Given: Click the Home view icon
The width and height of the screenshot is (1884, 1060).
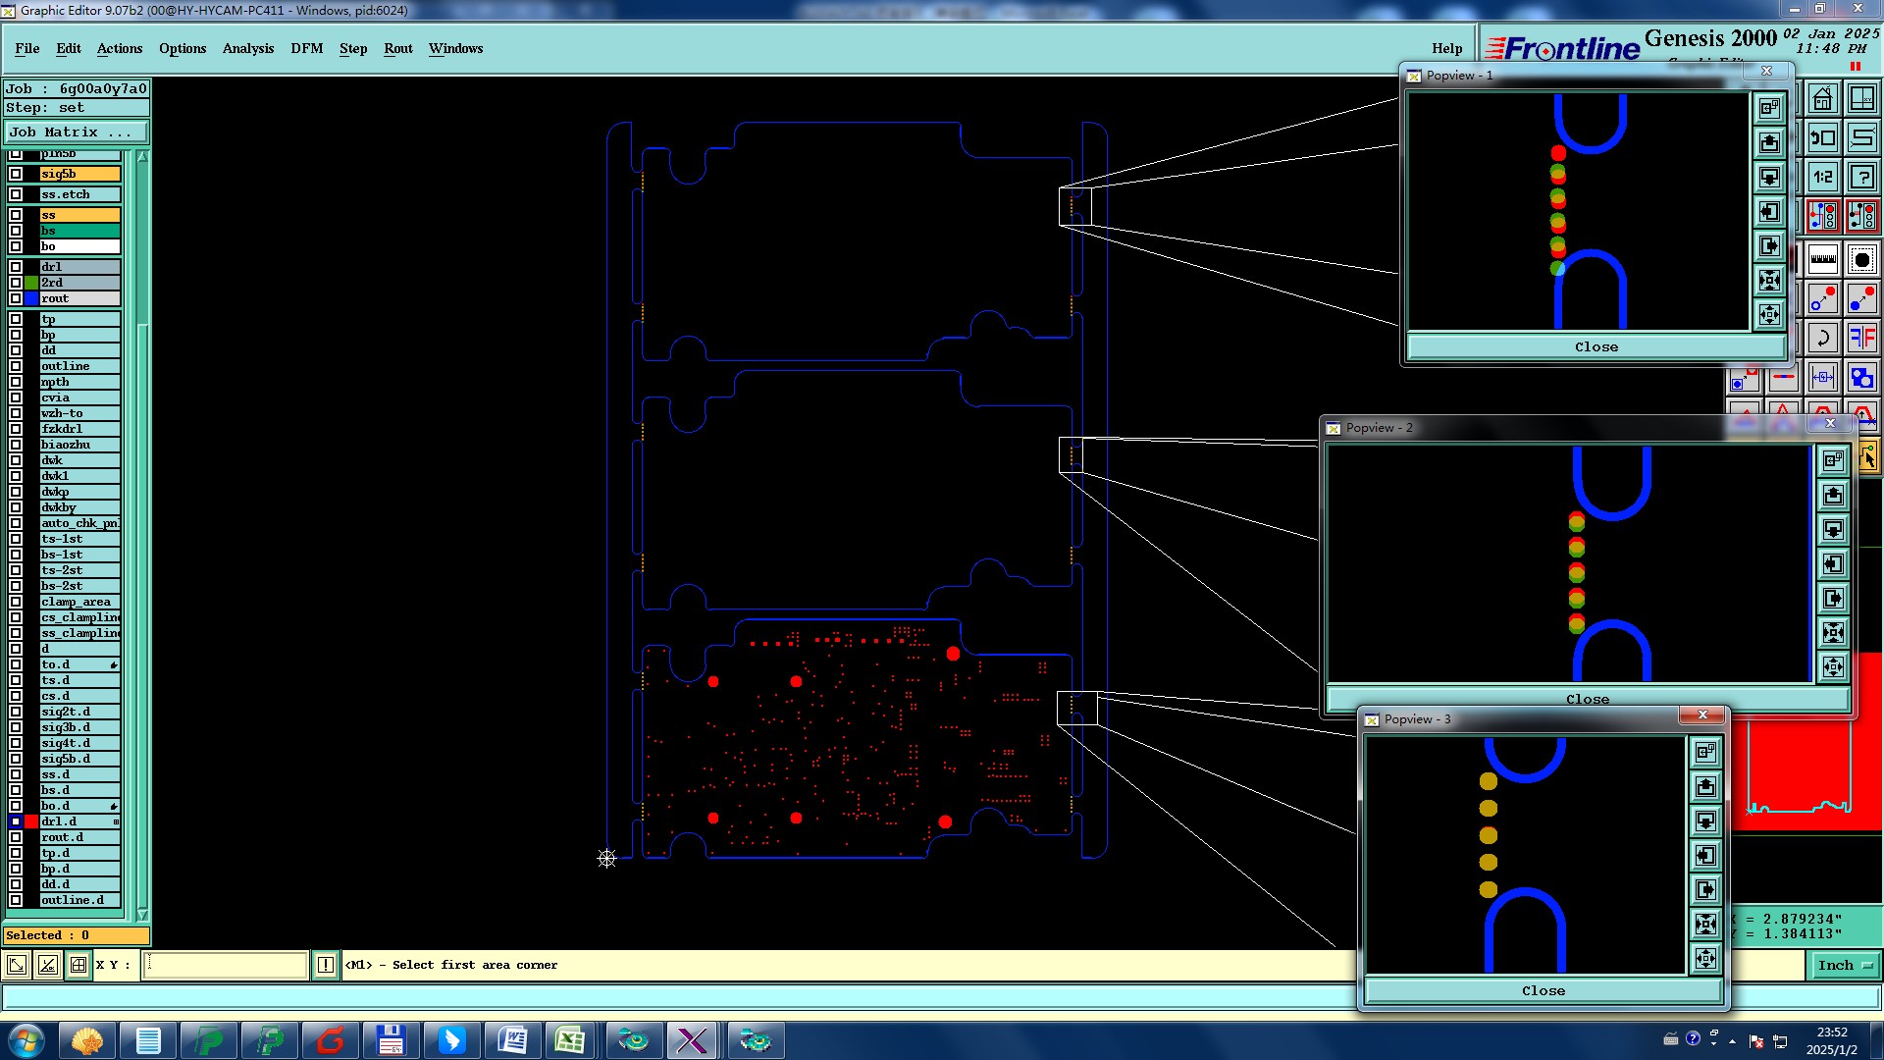Looking at the screenshot, I should coord(1822,99).
